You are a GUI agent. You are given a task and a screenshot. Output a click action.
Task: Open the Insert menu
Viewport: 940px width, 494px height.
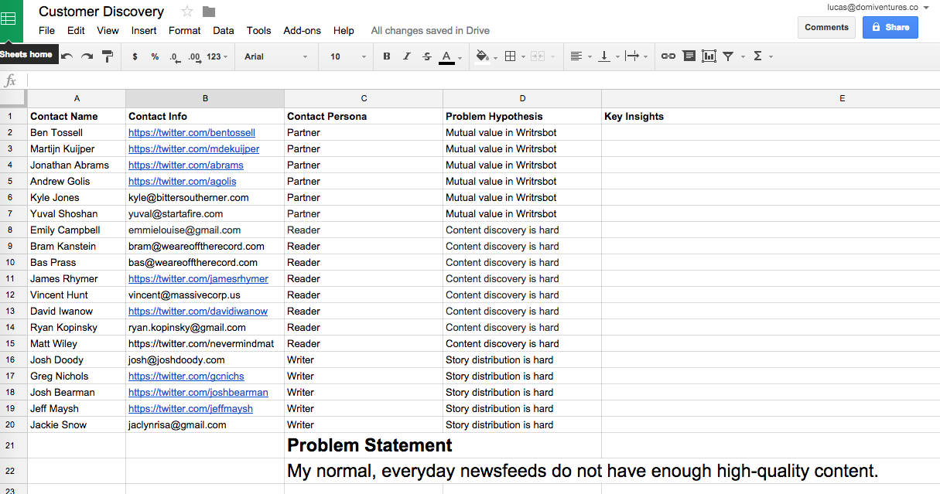[144, 31]
